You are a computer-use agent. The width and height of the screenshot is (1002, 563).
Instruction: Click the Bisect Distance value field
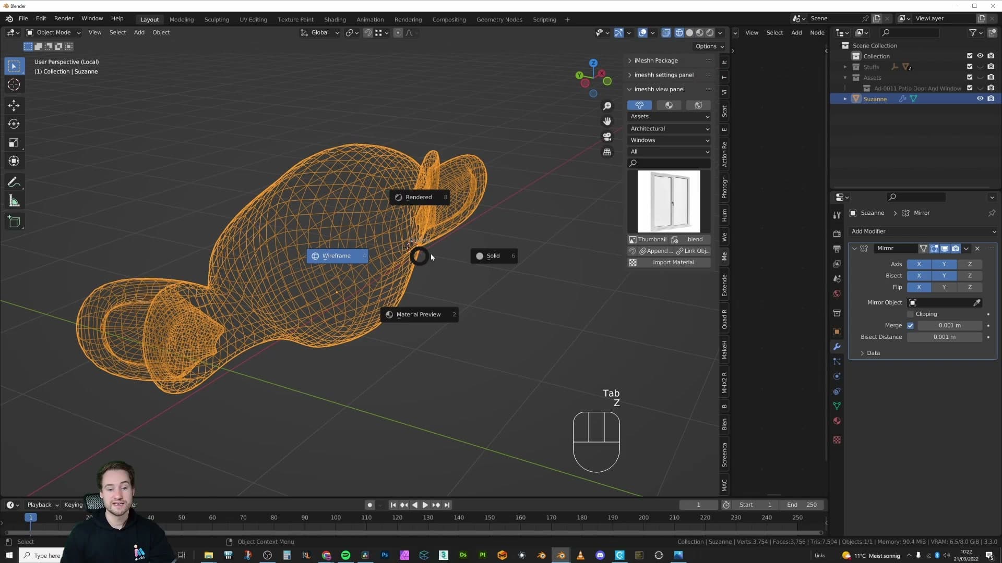click(944, 337)
